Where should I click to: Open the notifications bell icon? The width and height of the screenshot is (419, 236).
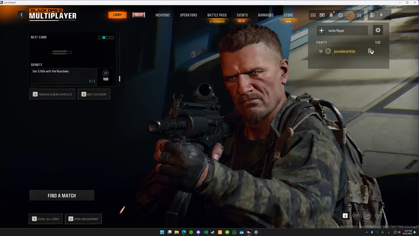331,15
